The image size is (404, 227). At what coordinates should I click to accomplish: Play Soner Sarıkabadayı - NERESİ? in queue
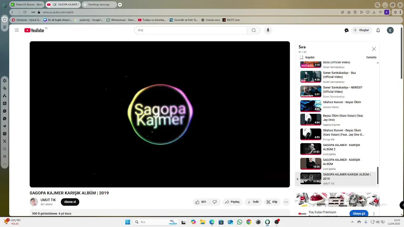pyautogui.click(x=336, y=91)
